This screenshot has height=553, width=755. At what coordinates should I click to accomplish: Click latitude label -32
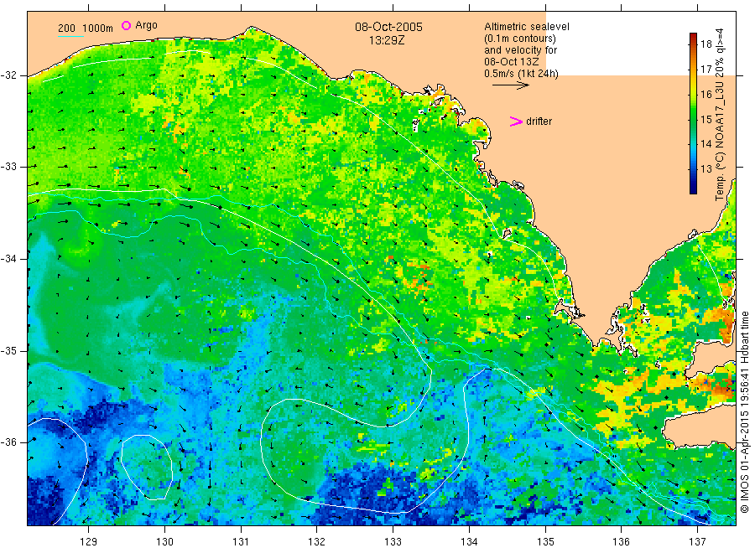tap(9, 75)
